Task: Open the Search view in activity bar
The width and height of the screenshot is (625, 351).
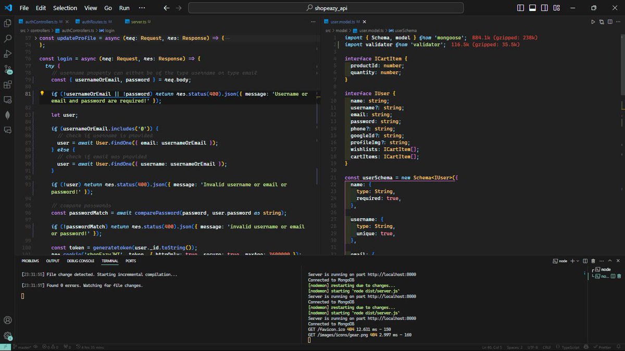Action: coord(8,39)
